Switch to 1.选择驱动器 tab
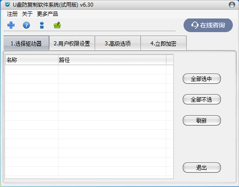 point(26,44)
